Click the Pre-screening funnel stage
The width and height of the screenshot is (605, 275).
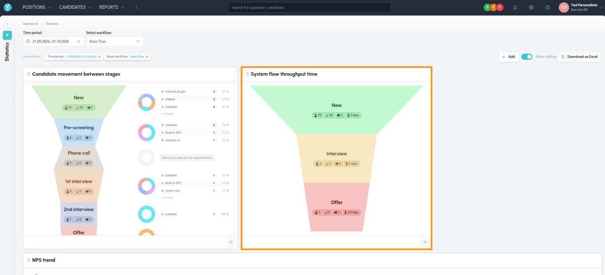click(x=79, y=132)
